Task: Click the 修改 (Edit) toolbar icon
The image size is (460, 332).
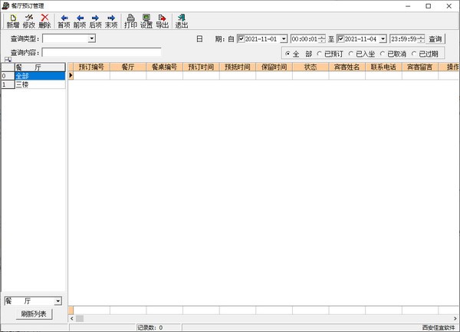Action: [x=29, y=21]
